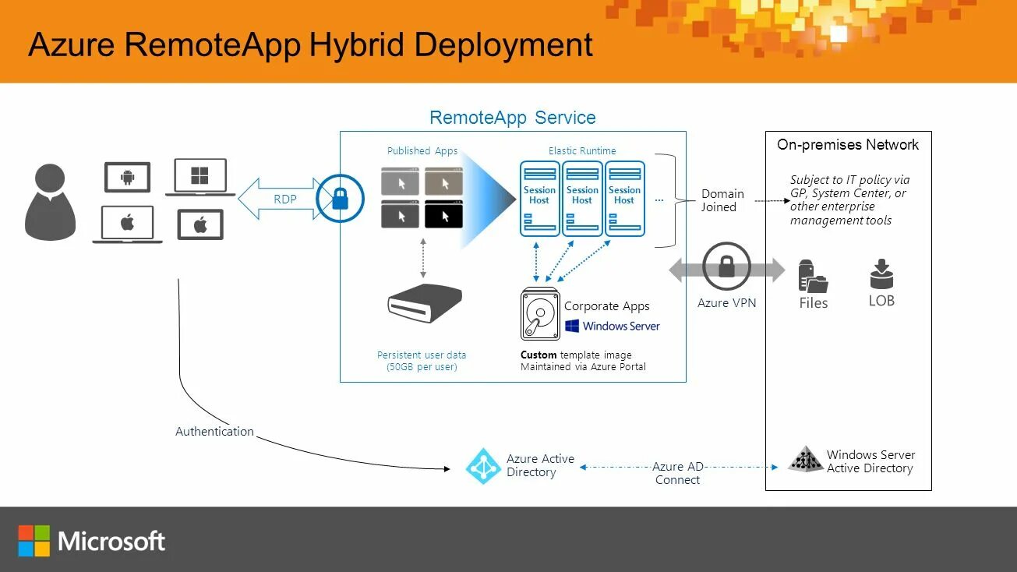This screenshot has height=572, width=1017.
Task: Click the Windows Server Active Directory pyramid icon
Action: (x=805, y=460)
